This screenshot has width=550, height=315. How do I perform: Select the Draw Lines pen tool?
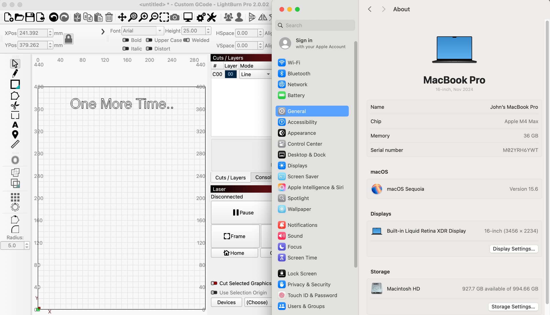click(15, 73)
